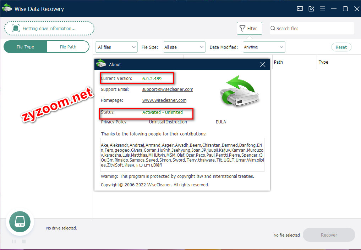Reset the filters with Reset button
Image resolution: width=361 pixels, height=250 pixels.
coord(341,47)
